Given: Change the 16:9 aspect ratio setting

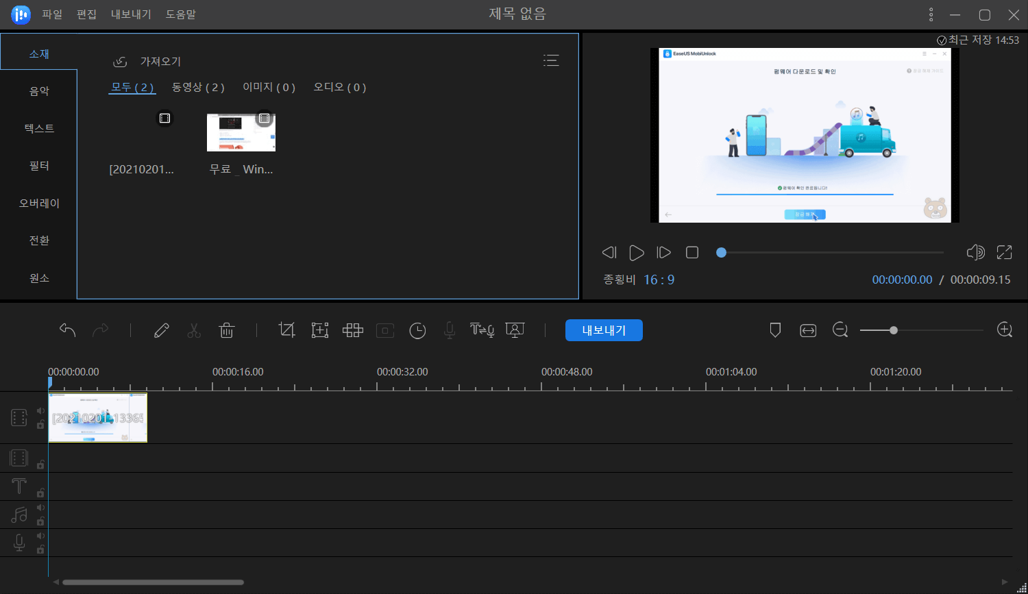Looking at the screenshot, I should [659, 279].
